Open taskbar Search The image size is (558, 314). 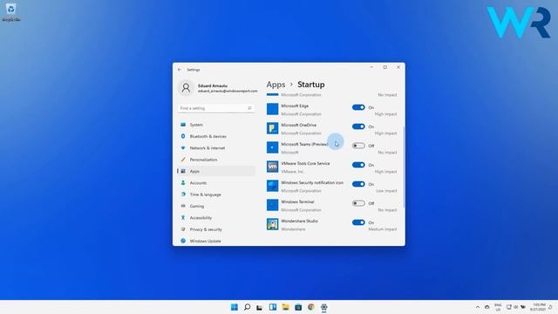pyautogui.click(x=247, y=307)
